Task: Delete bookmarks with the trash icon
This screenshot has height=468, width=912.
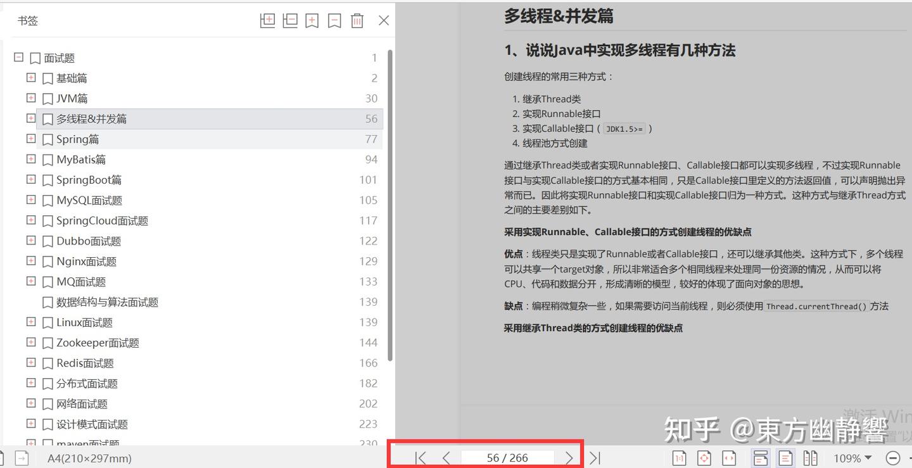Action: click(357, 20)
